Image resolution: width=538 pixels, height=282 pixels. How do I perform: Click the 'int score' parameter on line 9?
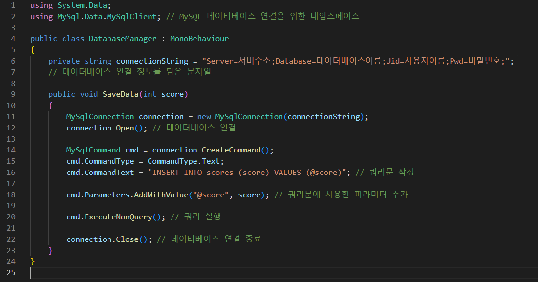coord(164,94)
